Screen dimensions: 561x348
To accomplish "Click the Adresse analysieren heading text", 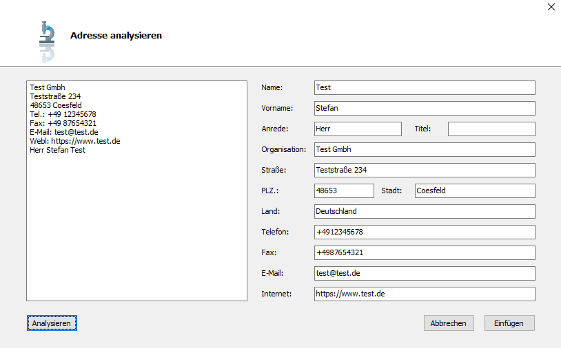I will (x=116, y=35).
